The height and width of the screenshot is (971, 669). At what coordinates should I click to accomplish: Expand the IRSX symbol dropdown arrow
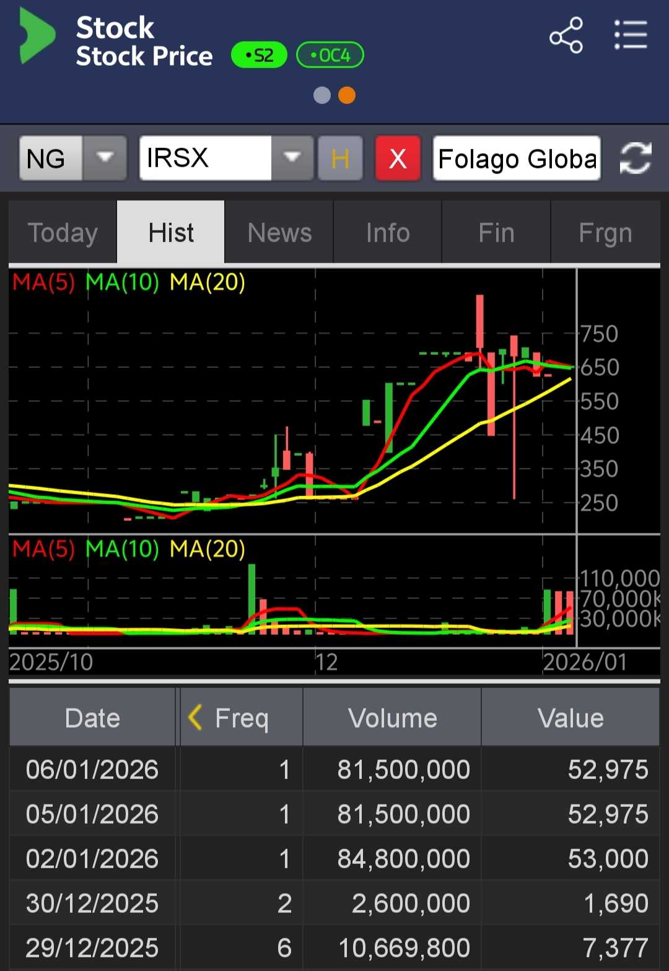292,159
